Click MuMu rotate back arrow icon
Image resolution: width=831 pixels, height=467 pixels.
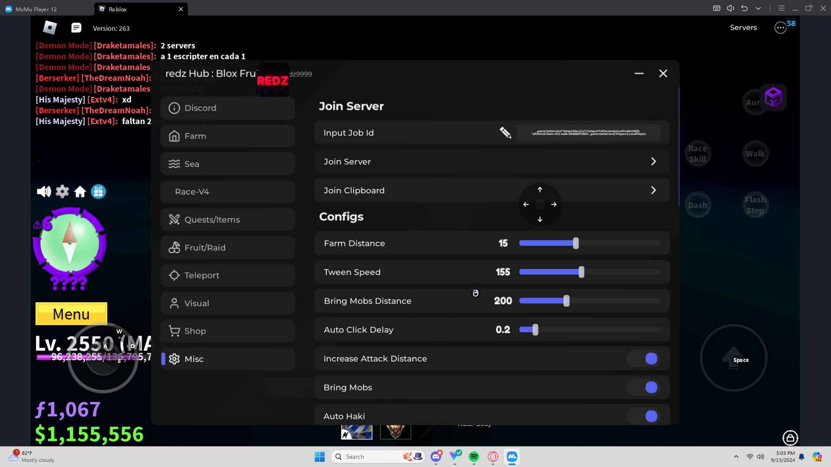click(x=744, y=8)
